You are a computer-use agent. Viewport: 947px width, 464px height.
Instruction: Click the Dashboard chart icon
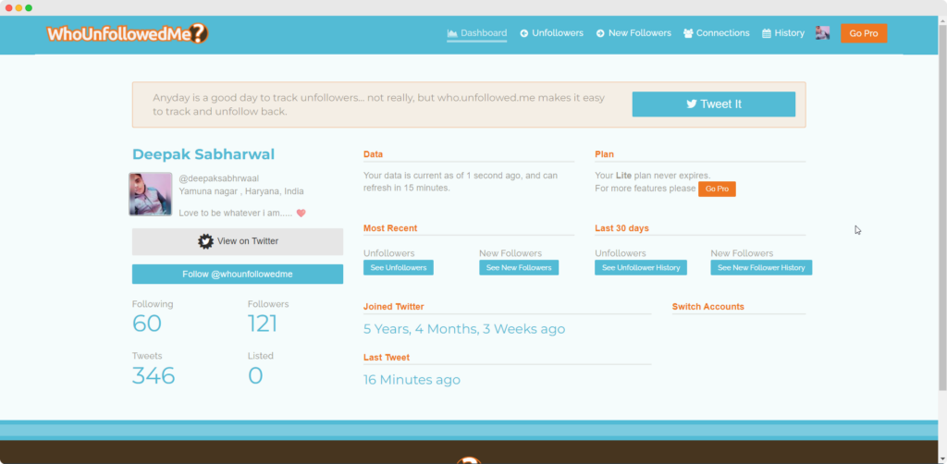point(451,33)
